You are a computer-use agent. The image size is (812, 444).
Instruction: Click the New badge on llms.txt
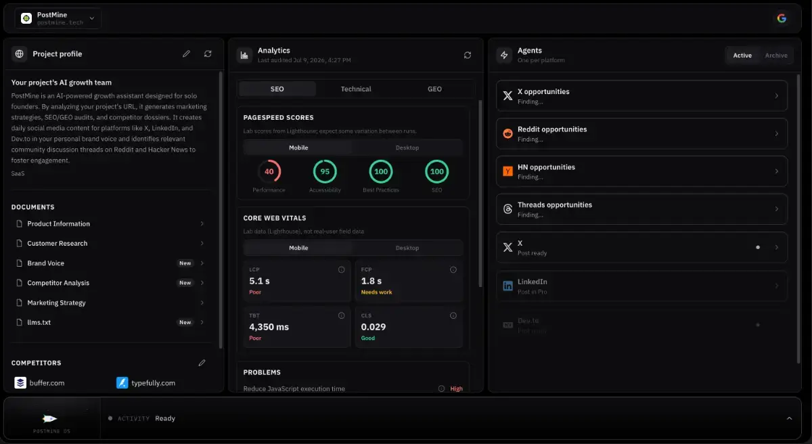click(185, 322)
